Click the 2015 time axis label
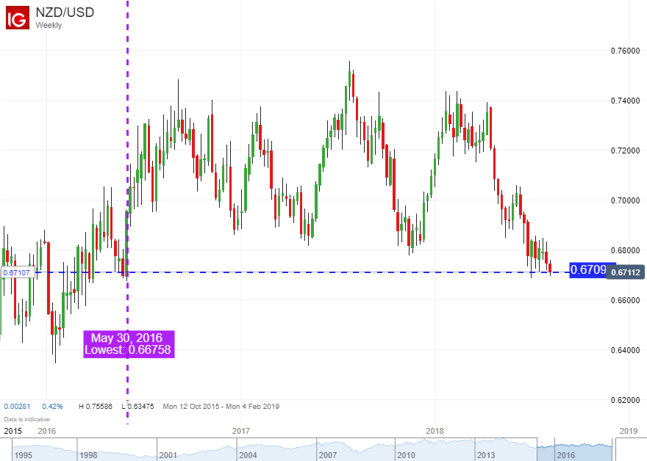The image size is (647, 461). 12,431
